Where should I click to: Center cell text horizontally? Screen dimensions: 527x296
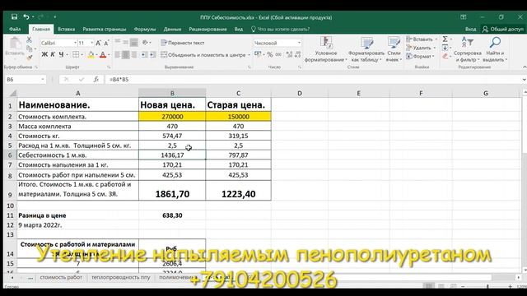click(125, 55)
